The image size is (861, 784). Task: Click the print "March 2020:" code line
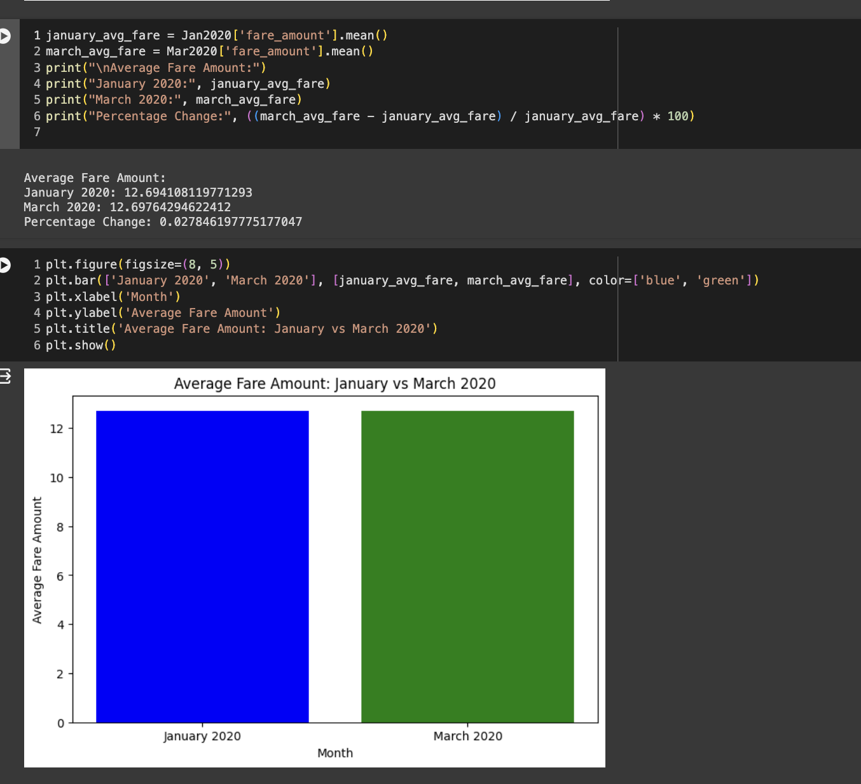[174, 100]
